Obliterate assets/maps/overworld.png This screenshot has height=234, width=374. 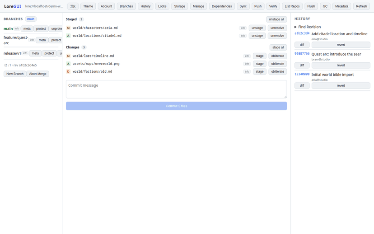tap(278, 64)
